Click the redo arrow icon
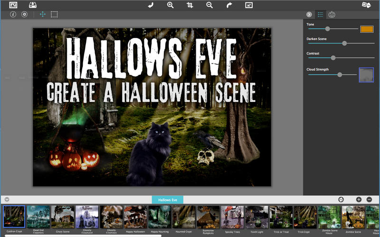 pyautogui.click(x=229, y=5)
